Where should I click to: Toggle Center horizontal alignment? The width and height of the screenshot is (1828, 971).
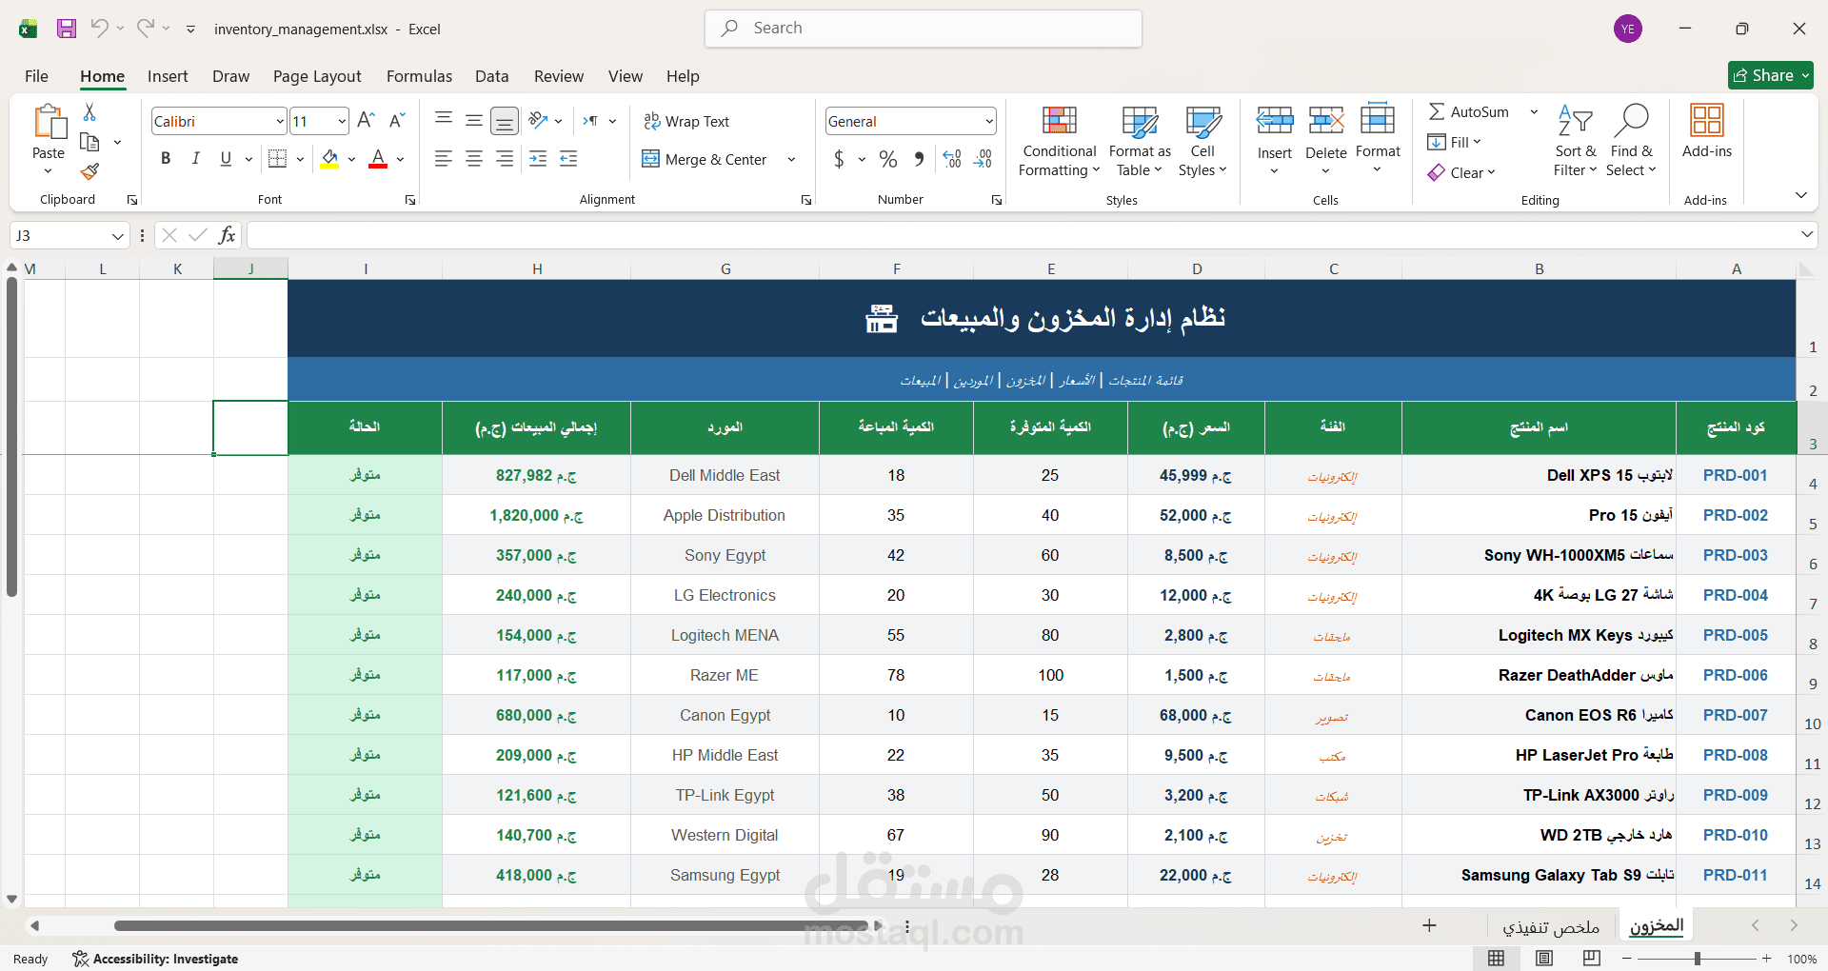click(473, 159)
